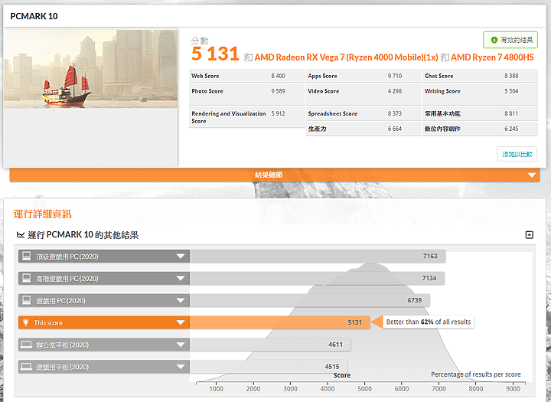Click the desktop PC icon in 高階遊戲用 PC (2020) row
Image resolution: width=551 pixels, height=402 pixels.
tap(26, 278)
